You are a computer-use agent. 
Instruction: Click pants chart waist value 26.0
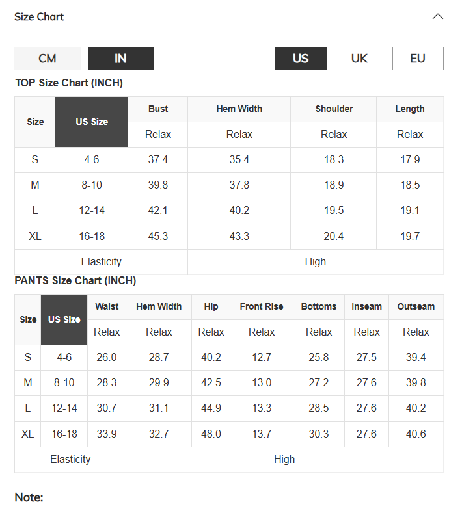[x=107, y=358]
